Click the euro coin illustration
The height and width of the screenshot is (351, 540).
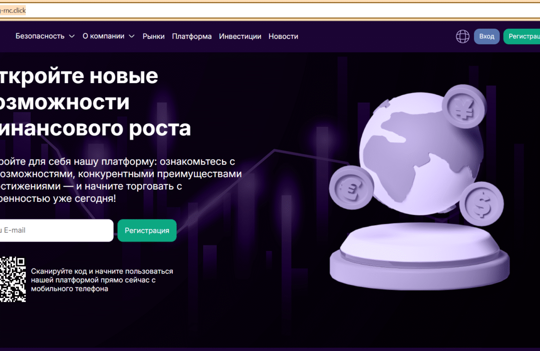coord(351,188)
